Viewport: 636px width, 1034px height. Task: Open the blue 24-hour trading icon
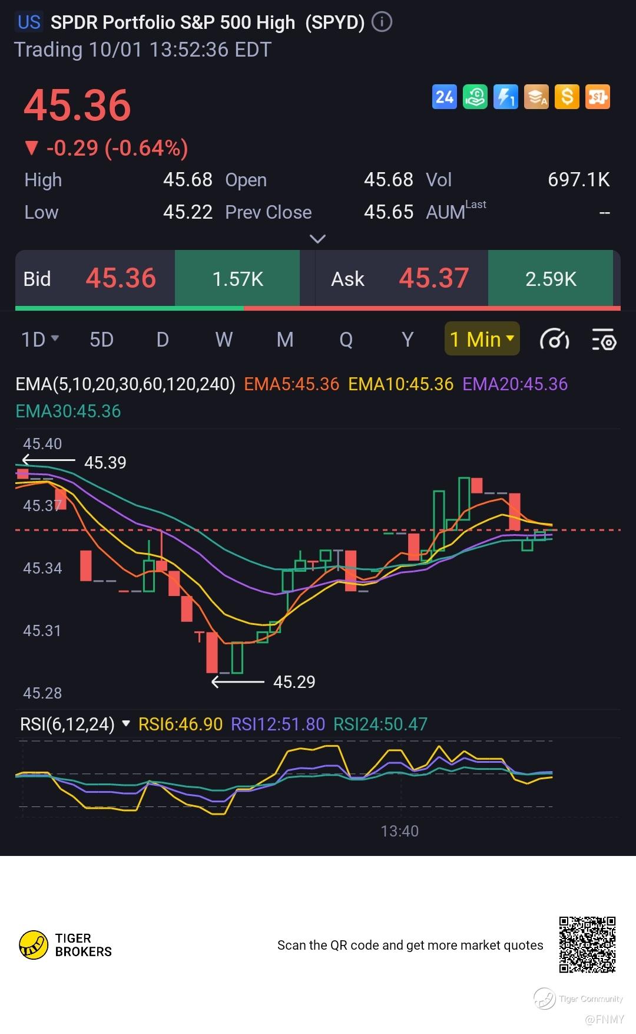(x=445, y=97)
